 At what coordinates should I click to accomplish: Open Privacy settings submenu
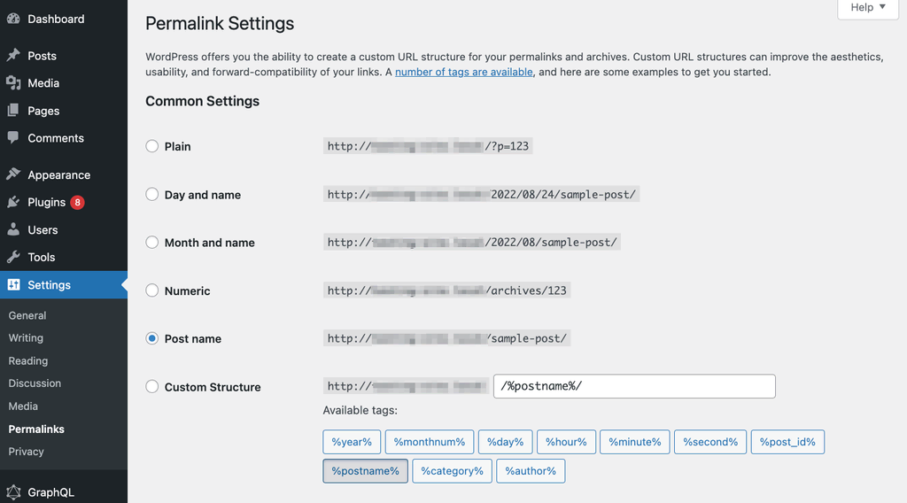click(26, 452)
